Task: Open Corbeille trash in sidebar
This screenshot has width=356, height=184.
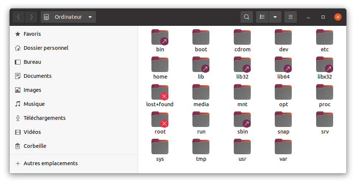Action: coord(35,146)
